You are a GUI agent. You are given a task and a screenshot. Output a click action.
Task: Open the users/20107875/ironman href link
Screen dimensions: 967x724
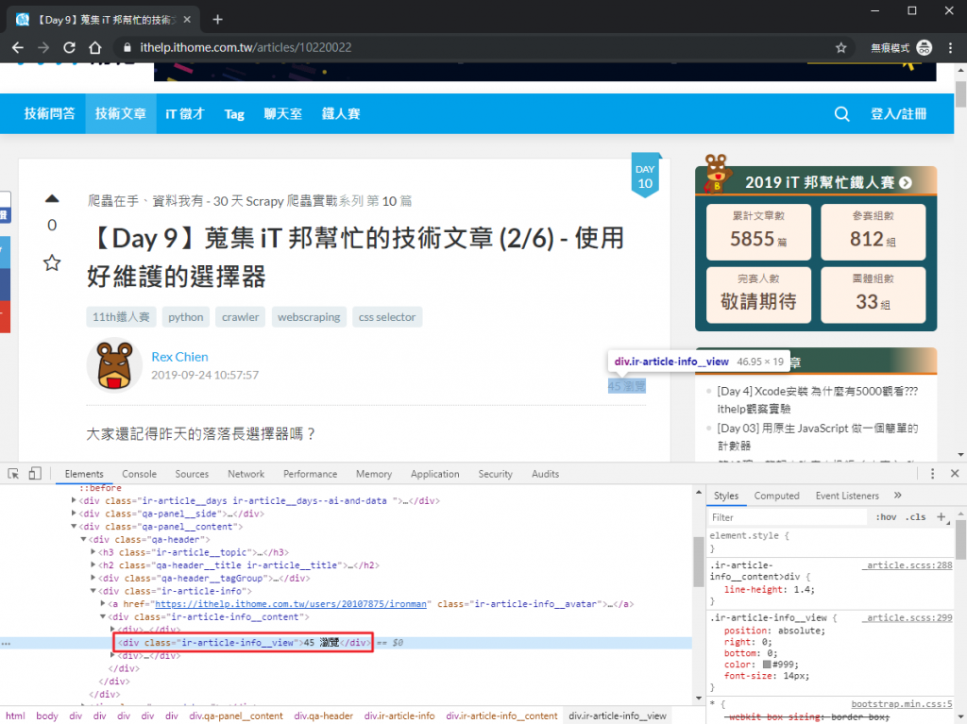pyautogui.click(x=291, y=604)
